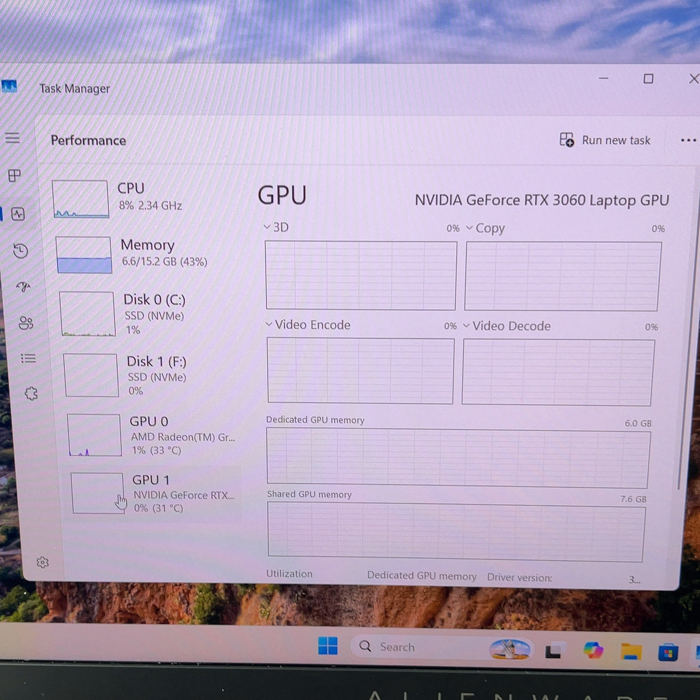
Task: Click the Dedicated GPU memory graph
Action: point(458,457)
